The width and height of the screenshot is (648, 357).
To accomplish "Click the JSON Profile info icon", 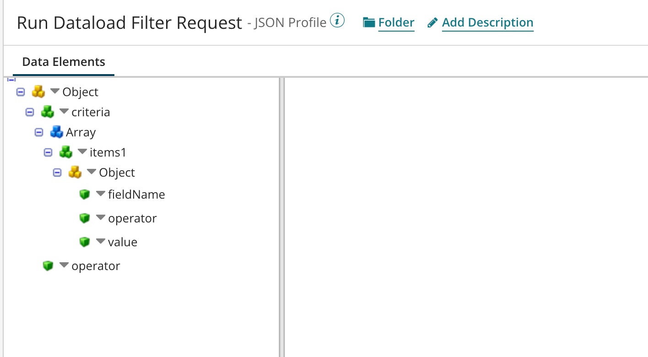I will [x=337, y=21].
